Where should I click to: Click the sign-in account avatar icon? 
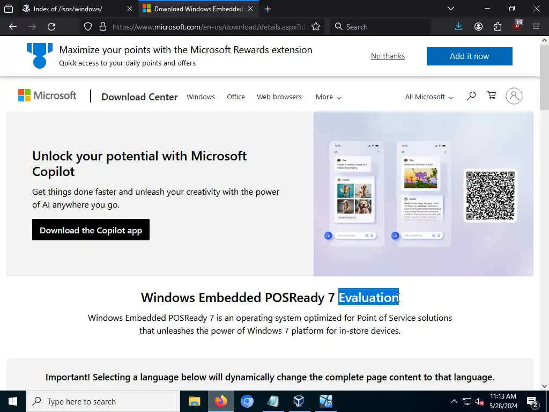514,96
